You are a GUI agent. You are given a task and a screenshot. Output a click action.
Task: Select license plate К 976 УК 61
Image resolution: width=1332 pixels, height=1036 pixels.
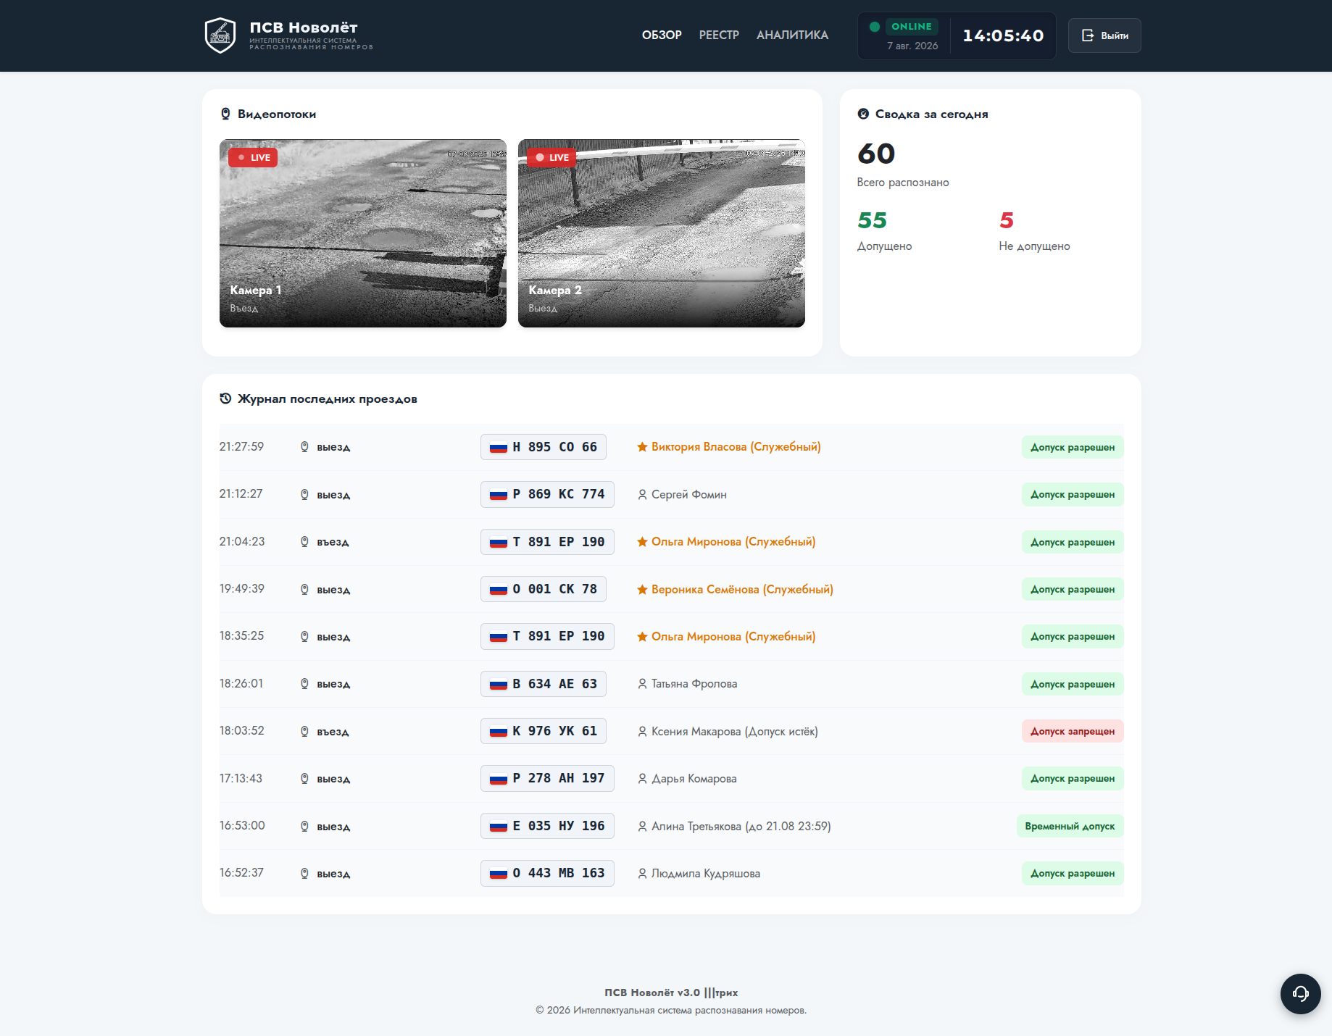coord(544,731)
